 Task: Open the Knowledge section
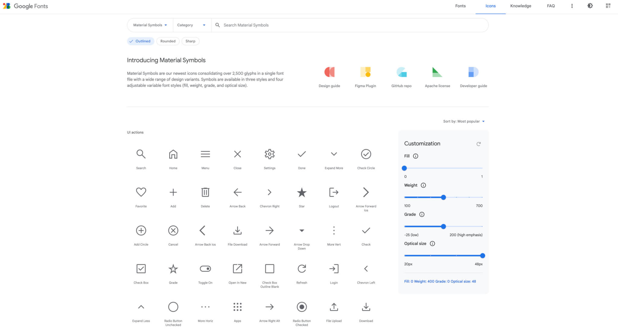(521, 6)
